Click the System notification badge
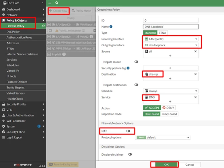 click(39, 126)
